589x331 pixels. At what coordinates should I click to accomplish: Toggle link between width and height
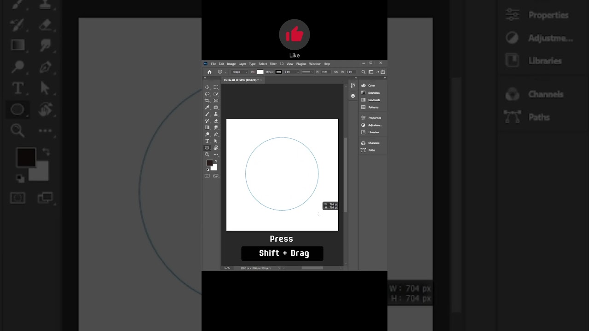pos(336,72)
